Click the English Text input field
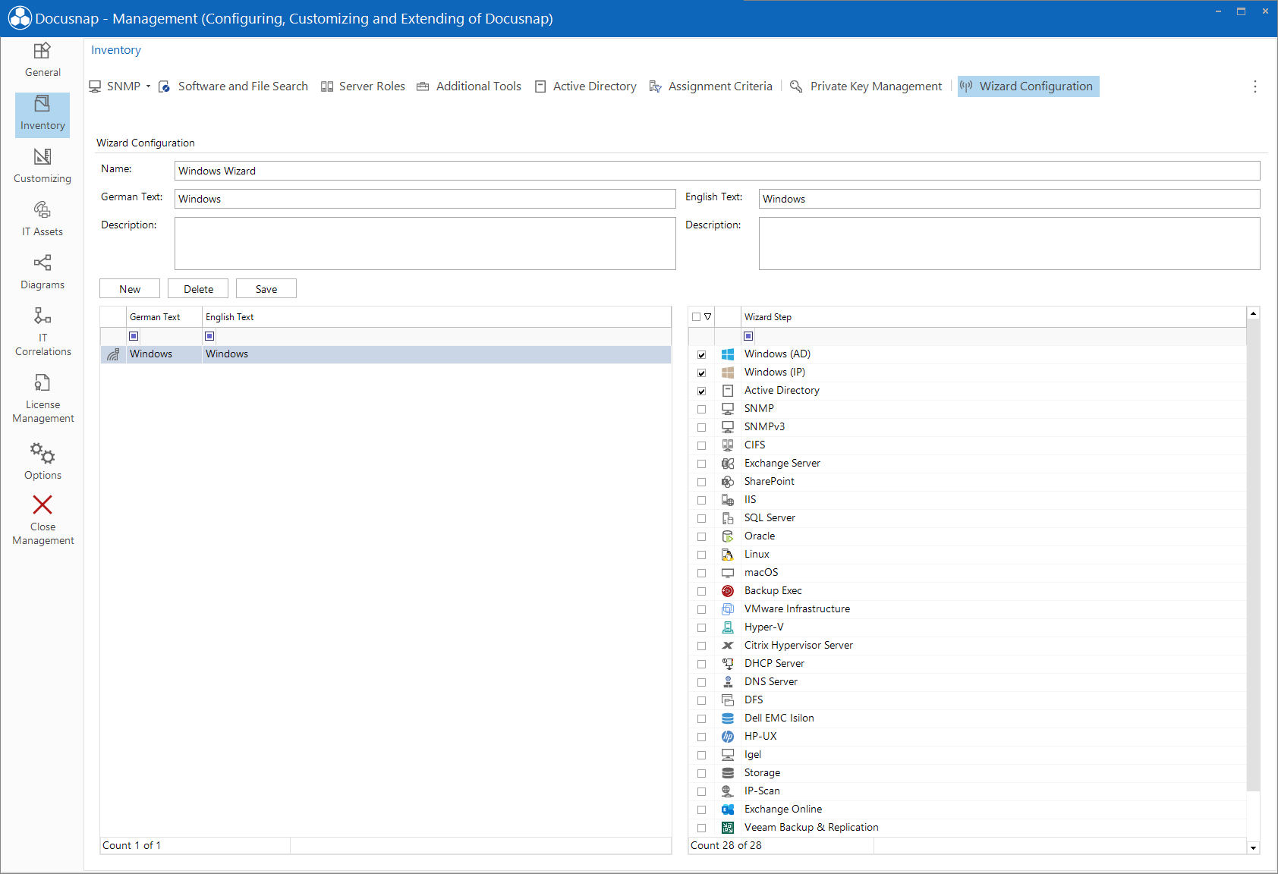Screen dimensions: 1278x874 click(x=1009, y=199)
